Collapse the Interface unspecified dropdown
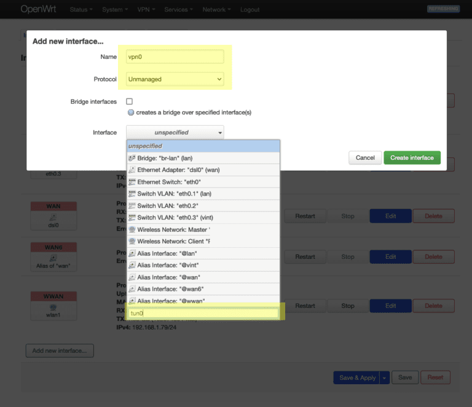 click(175, 132)
